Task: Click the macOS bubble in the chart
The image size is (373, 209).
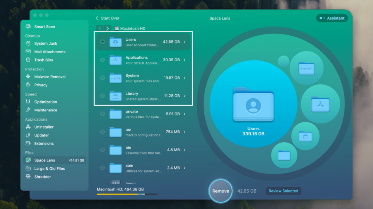Action: [306, 68]
